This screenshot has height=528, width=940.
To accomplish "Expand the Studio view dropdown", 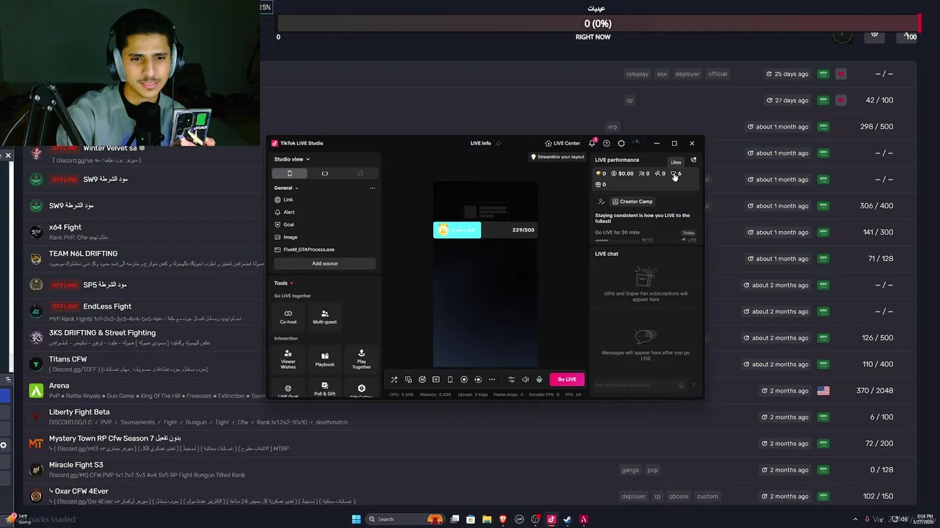I will (292, 159).
